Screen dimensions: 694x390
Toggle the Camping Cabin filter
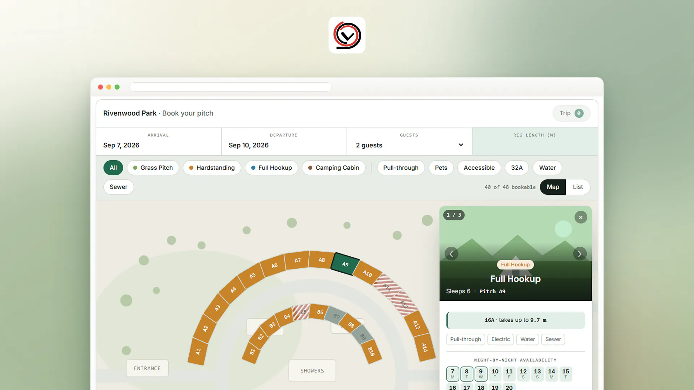(x=334, y=168)
